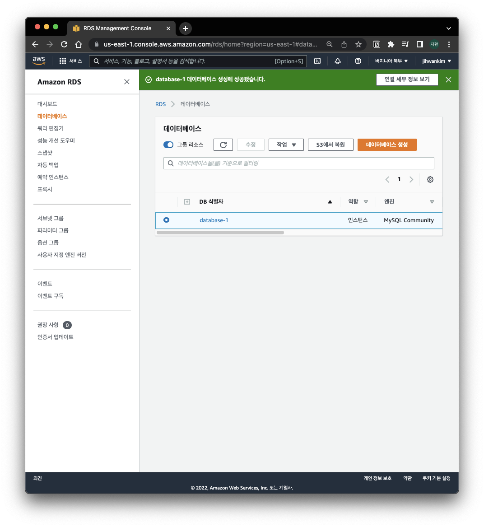This screenshot has width=484, height=527.
Task: Sort by DB 식별자 ascending arrow
Action: click(330, 202)
